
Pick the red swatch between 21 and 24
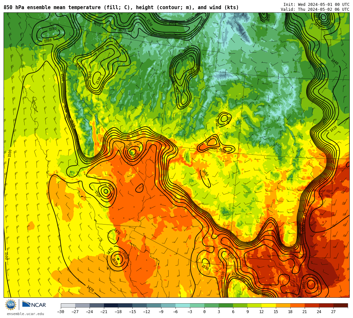point(312,305)
